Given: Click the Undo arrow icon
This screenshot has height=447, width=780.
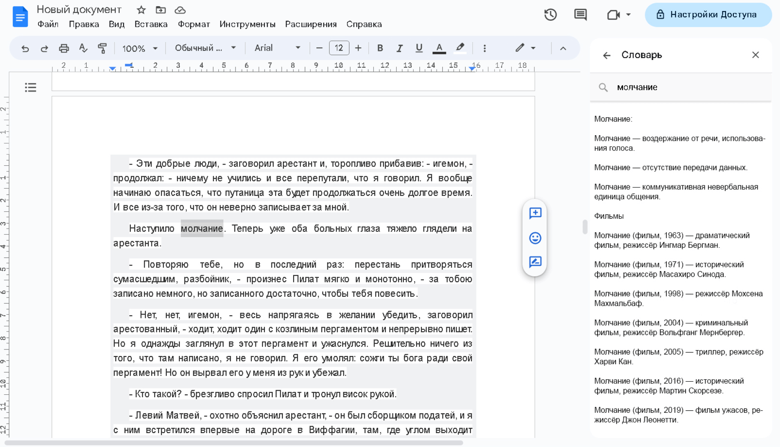Looking at the screenshot, I should (25, 48).
